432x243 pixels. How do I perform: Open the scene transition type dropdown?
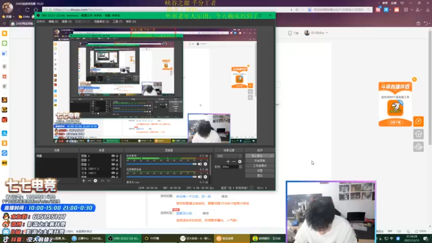[229, 156]
